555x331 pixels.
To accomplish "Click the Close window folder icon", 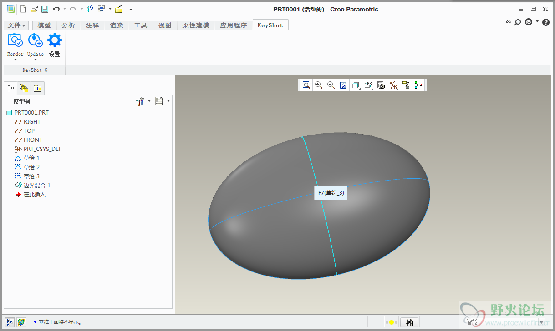I will 118,9.
